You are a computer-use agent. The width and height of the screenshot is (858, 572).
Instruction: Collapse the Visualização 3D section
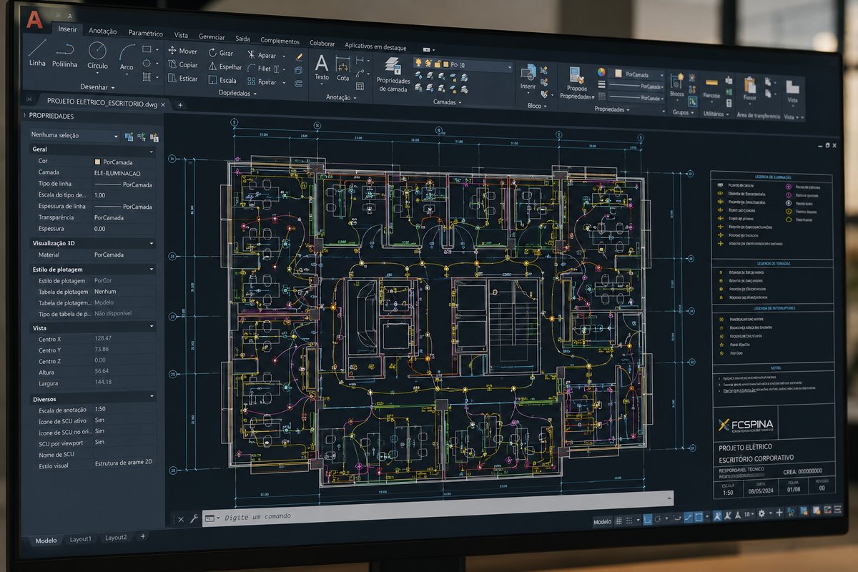point(151,243)
